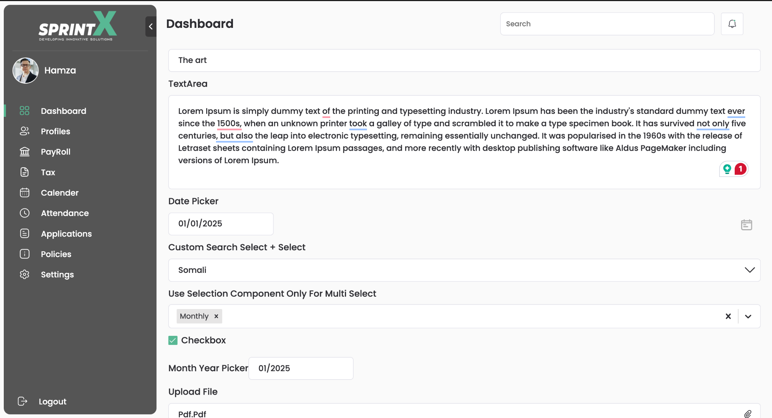
Task: Click the notification bell icon
Action: pyautogui.click(x=732, y=24)
